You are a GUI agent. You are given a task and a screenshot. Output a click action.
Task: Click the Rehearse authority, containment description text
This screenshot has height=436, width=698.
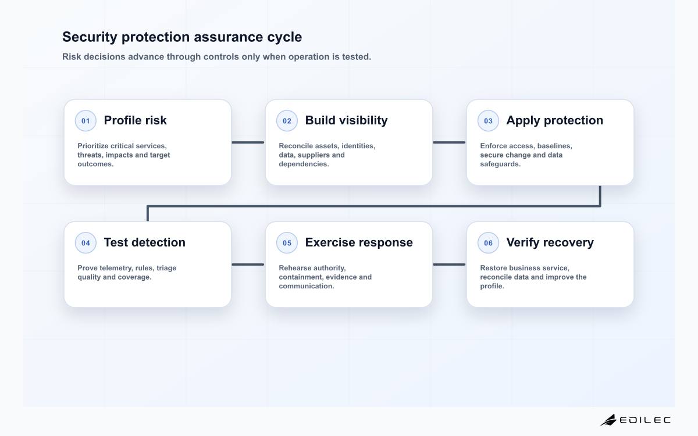pos(325,277)
